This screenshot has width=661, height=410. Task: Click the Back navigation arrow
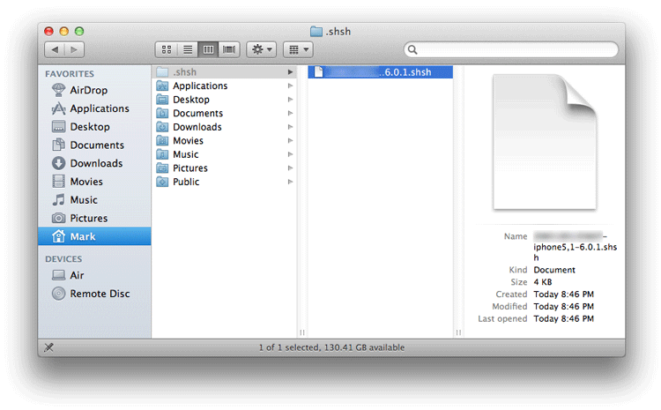pos(54,50)
